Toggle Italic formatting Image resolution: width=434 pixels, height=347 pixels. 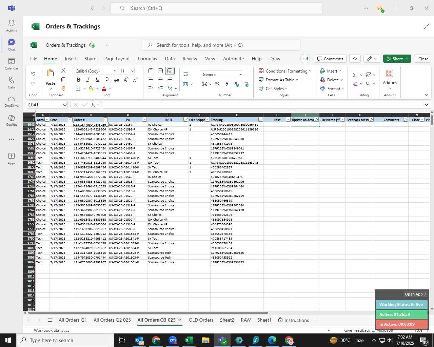(88, 80)
